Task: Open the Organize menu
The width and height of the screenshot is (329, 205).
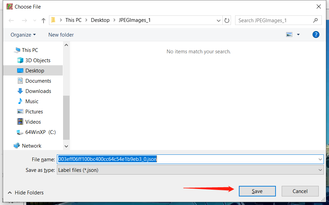Action: point(23,35)
